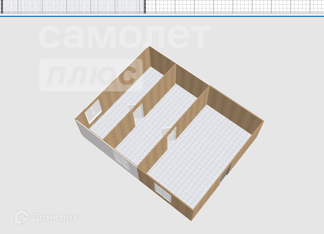Select the dark entrance door on the right wall
The image size is (324, 234).
(x=226, y=174)
